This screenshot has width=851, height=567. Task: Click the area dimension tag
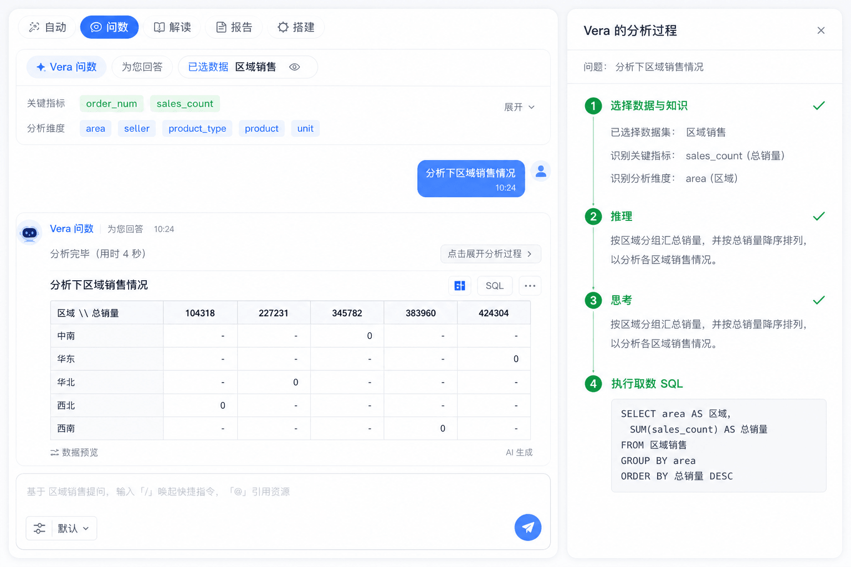[x=95, y=128]
